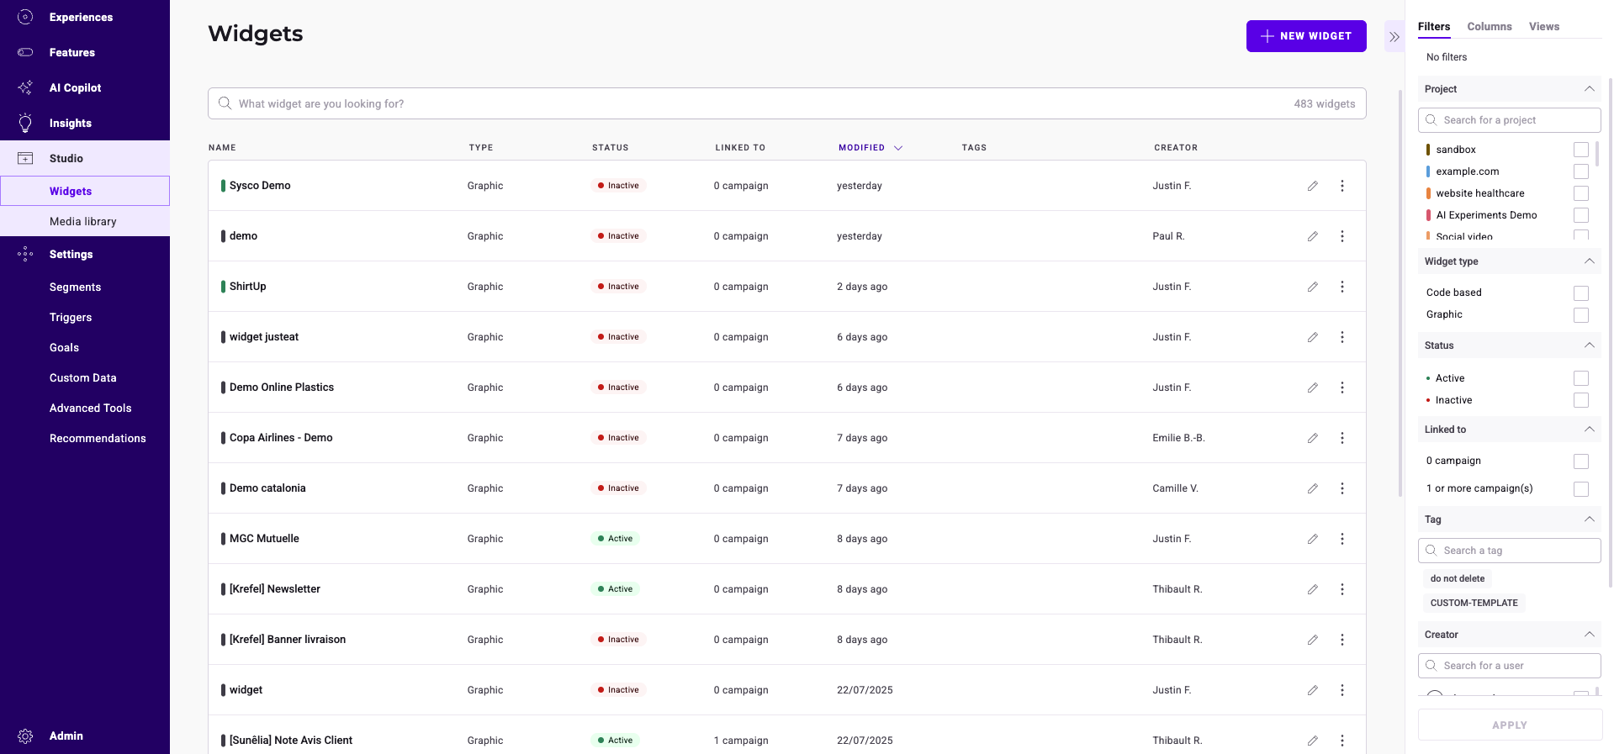
Task: Check the Inactive status filter
Action: coord(1581,400)
